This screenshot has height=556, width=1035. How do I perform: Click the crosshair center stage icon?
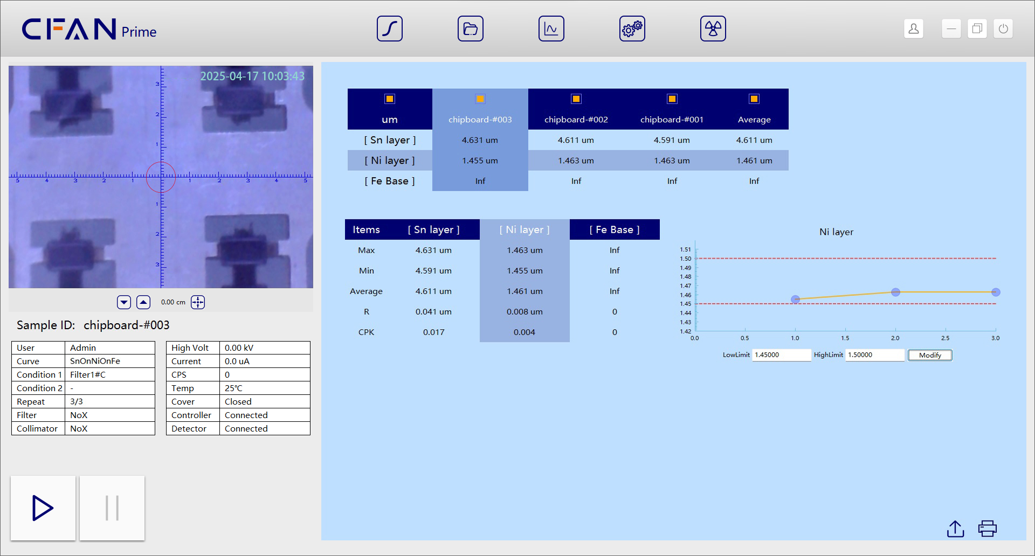point(198,302)
